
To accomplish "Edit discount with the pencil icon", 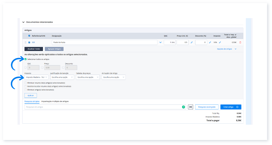I will (x=210, y=42).
